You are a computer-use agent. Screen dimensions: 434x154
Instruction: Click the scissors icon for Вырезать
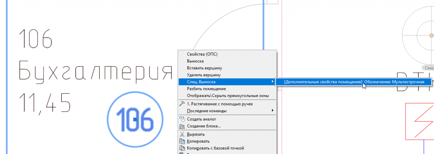pyautogui.click(x=182, y=135)
